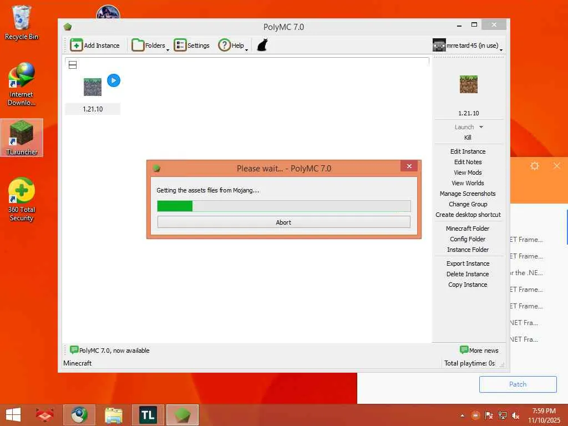The image size is (568, 426).
Task: Click the gear icon in the orange background window
Action: (x=535, y=166)
